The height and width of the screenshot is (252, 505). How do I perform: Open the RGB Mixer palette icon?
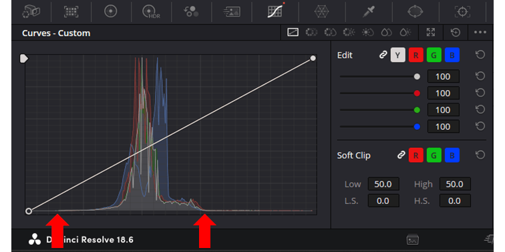191,11
